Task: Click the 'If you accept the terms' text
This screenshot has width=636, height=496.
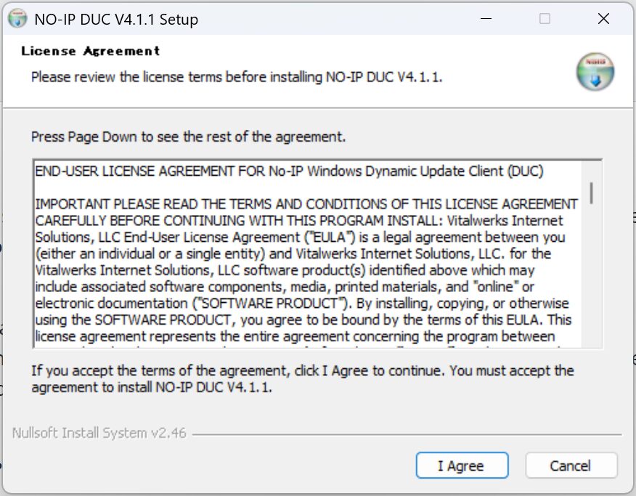Action: (x=302, y=370)
